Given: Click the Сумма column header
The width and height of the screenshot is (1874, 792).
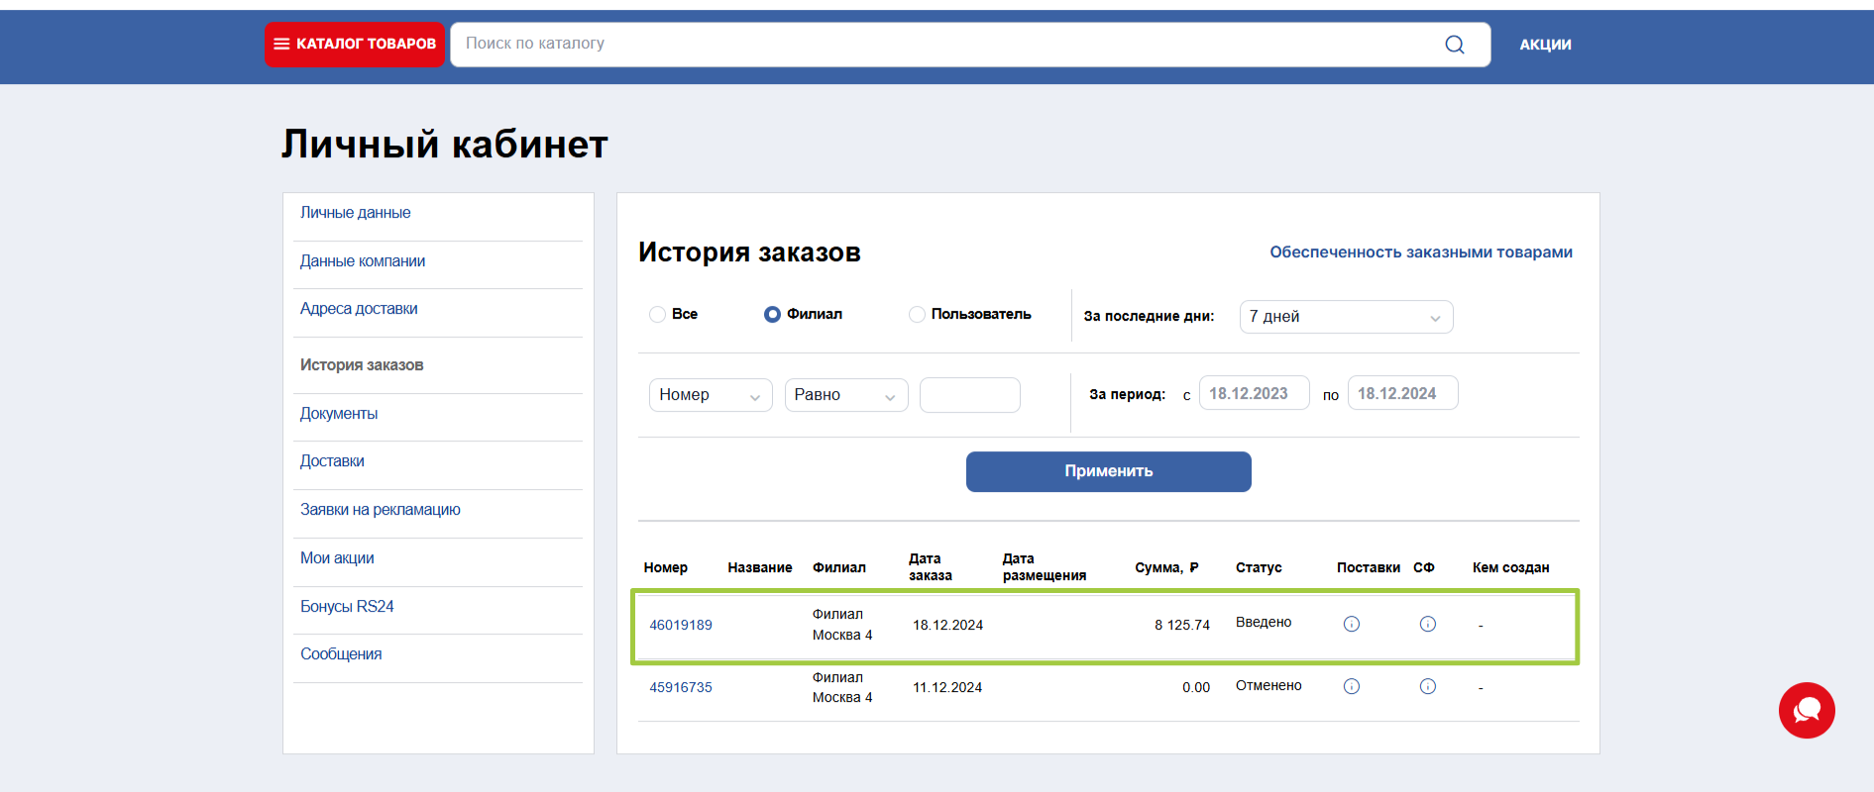Looking at the screenshot, I should click(x=1166, y=567).
